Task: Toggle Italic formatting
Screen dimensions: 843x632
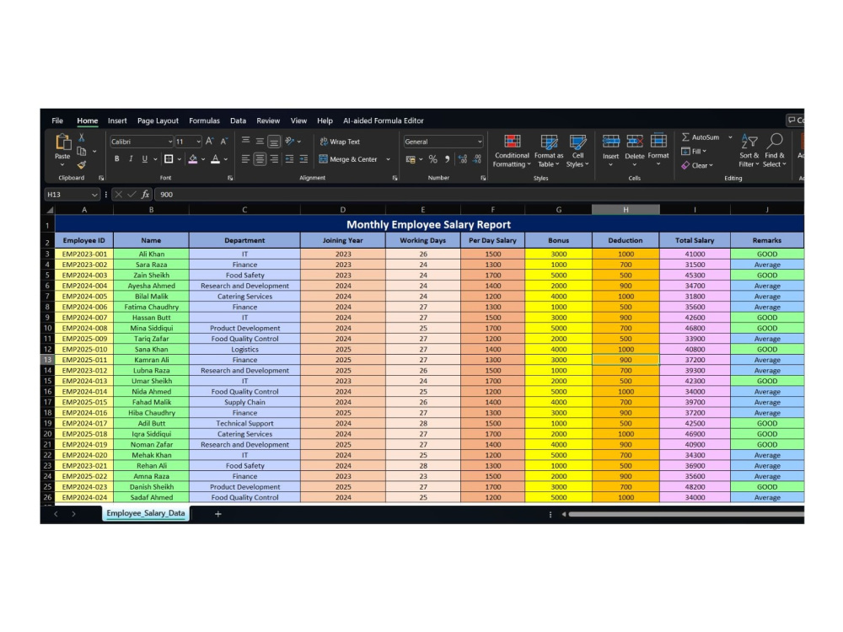Action: pos(131,159)
